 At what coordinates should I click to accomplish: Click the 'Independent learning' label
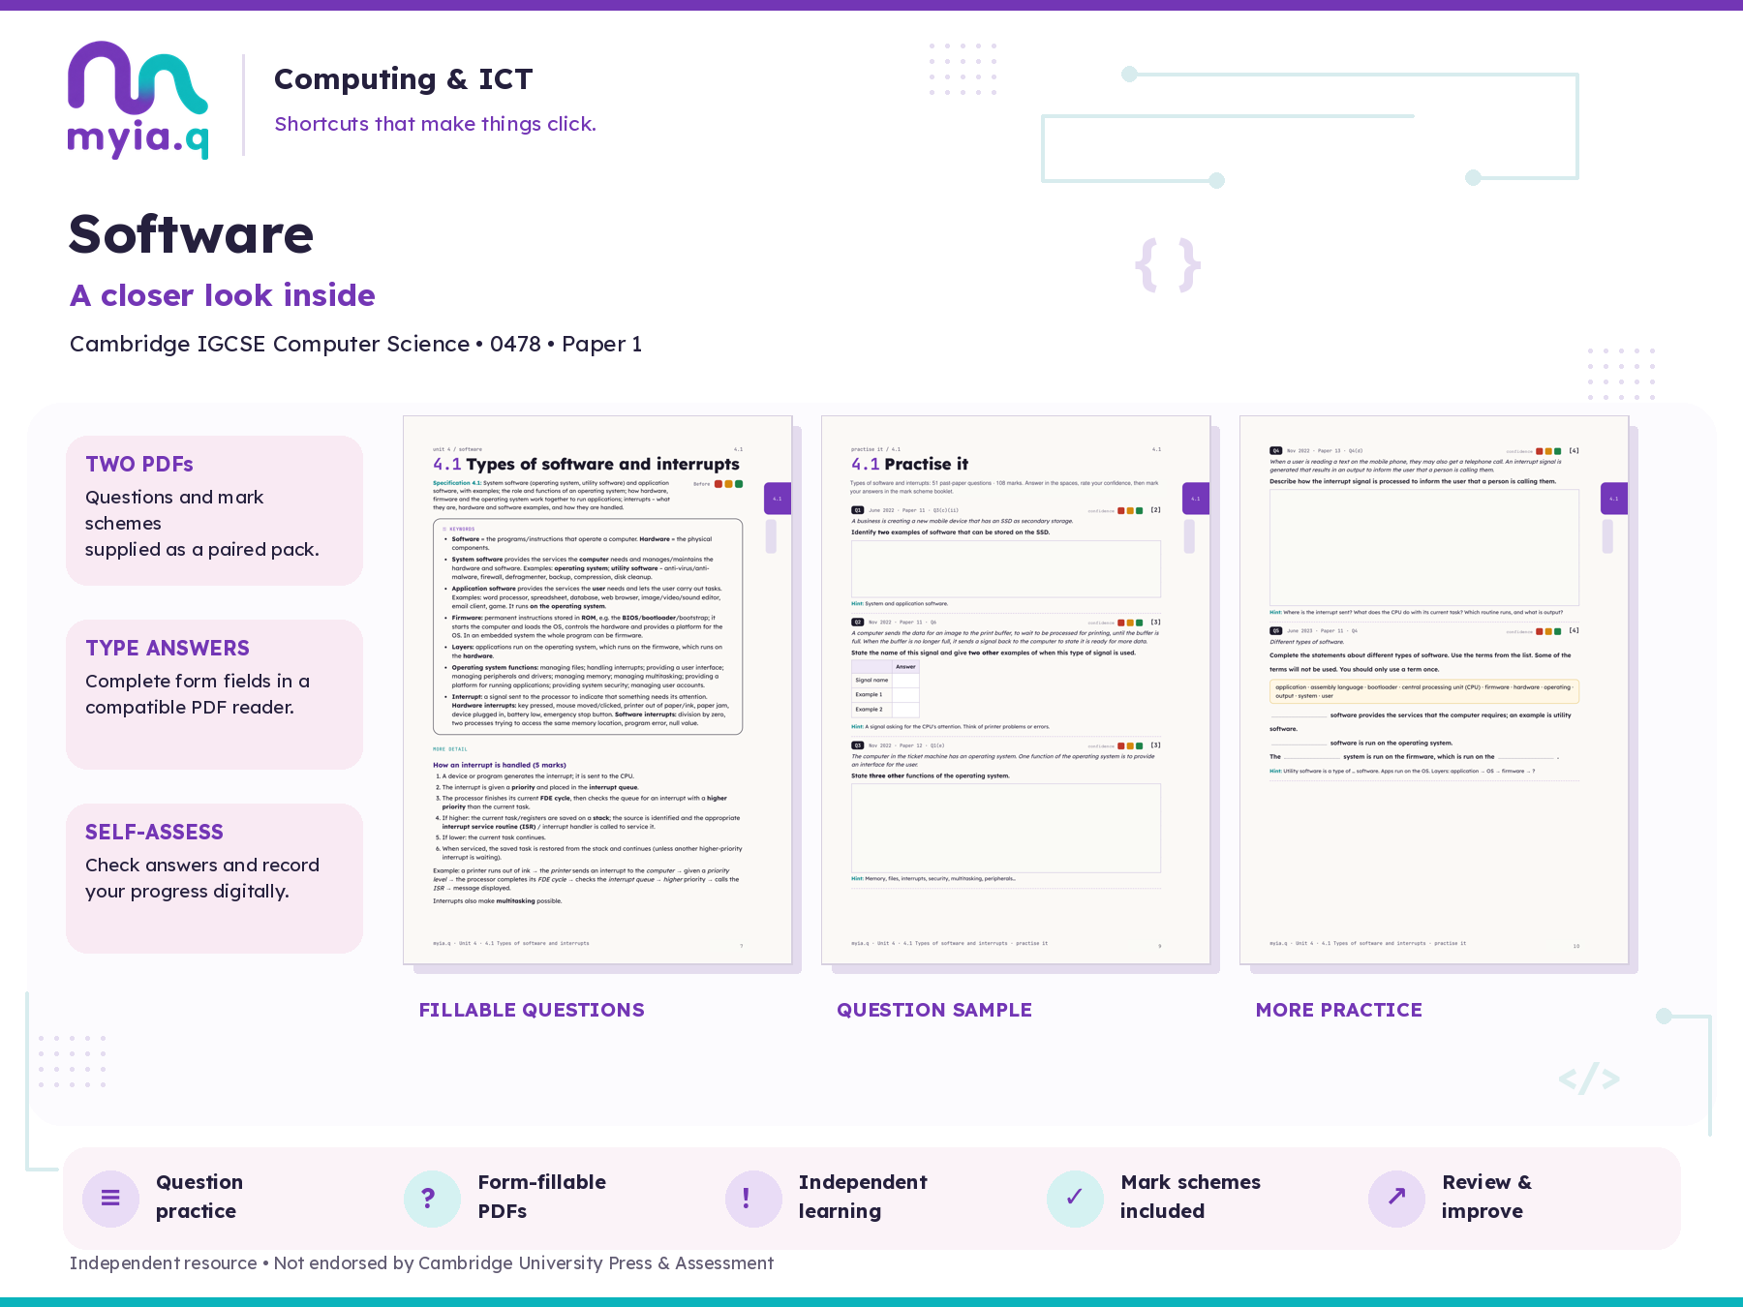coord(863,1197)
